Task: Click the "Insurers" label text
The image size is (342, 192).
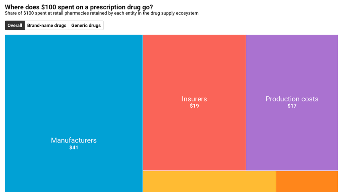Action: click(x=194, y=99)
